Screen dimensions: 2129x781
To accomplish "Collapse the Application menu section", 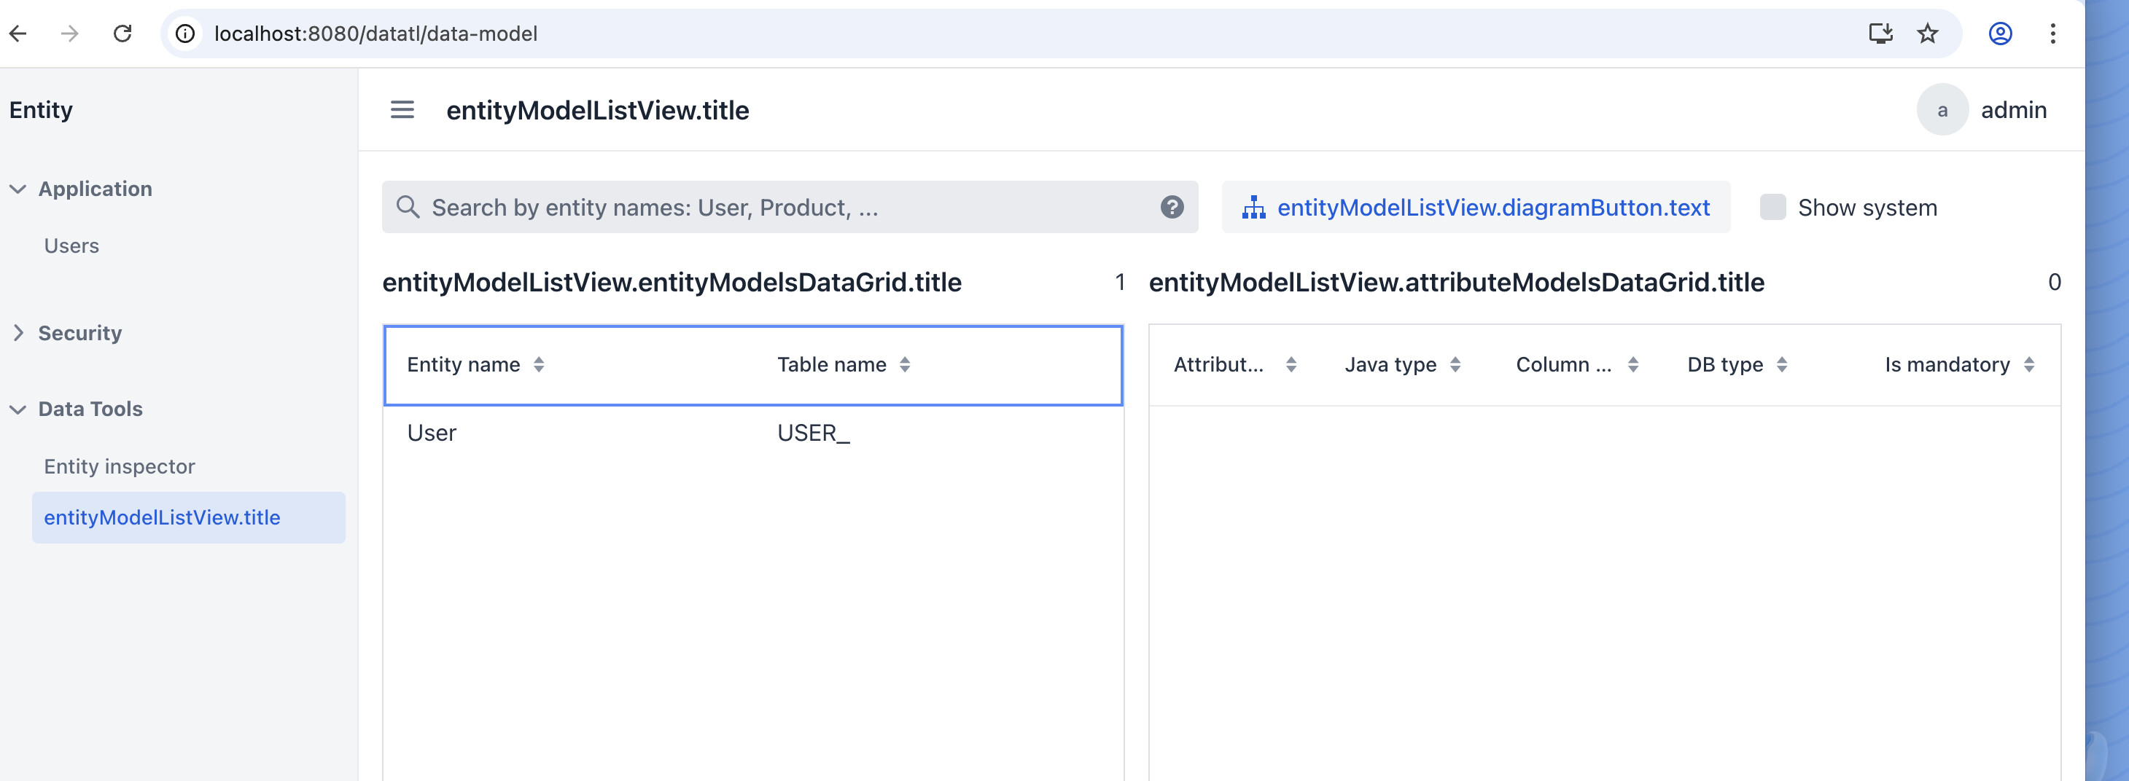I will [x=18, y=189].
